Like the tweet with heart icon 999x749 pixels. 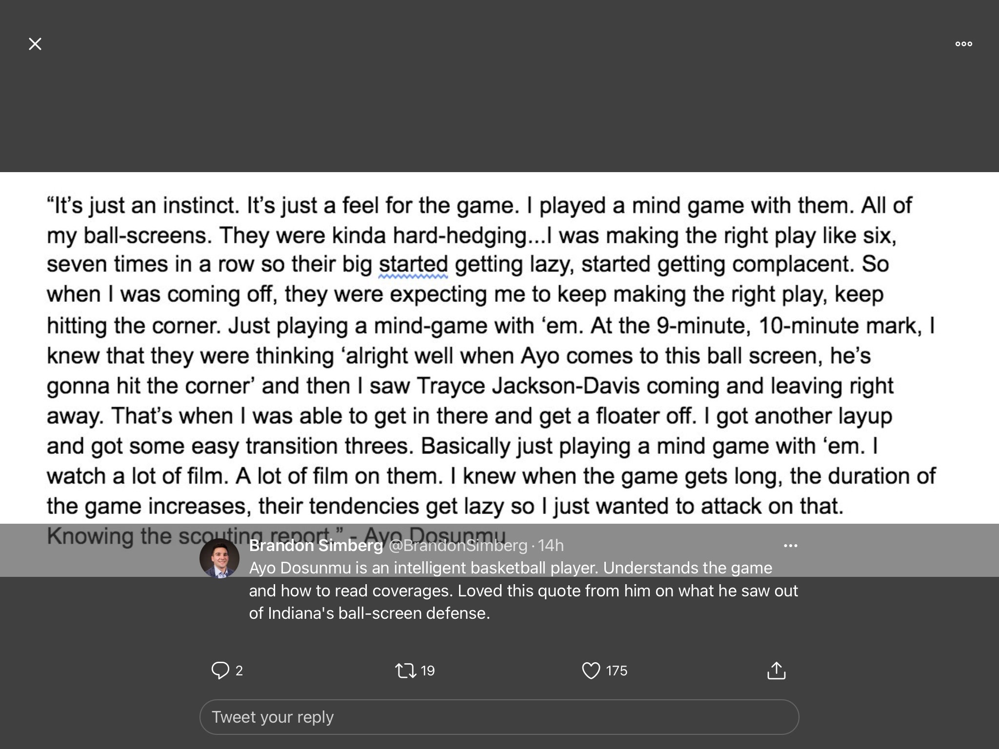591,670
